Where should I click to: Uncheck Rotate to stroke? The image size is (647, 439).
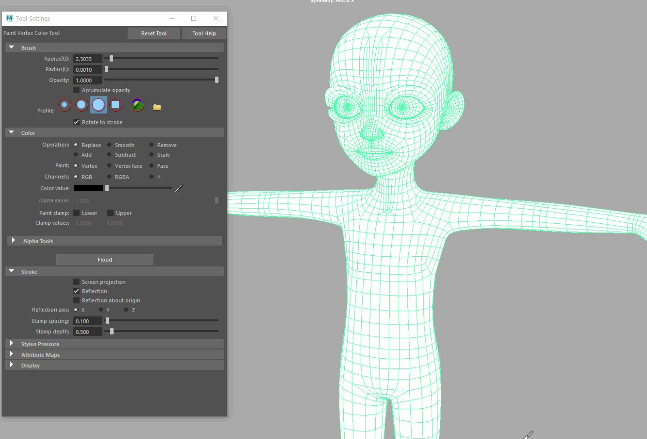click(76, 122)
